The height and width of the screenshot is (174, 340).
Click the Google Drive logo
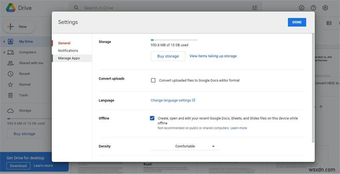click(x=11, y=8)
